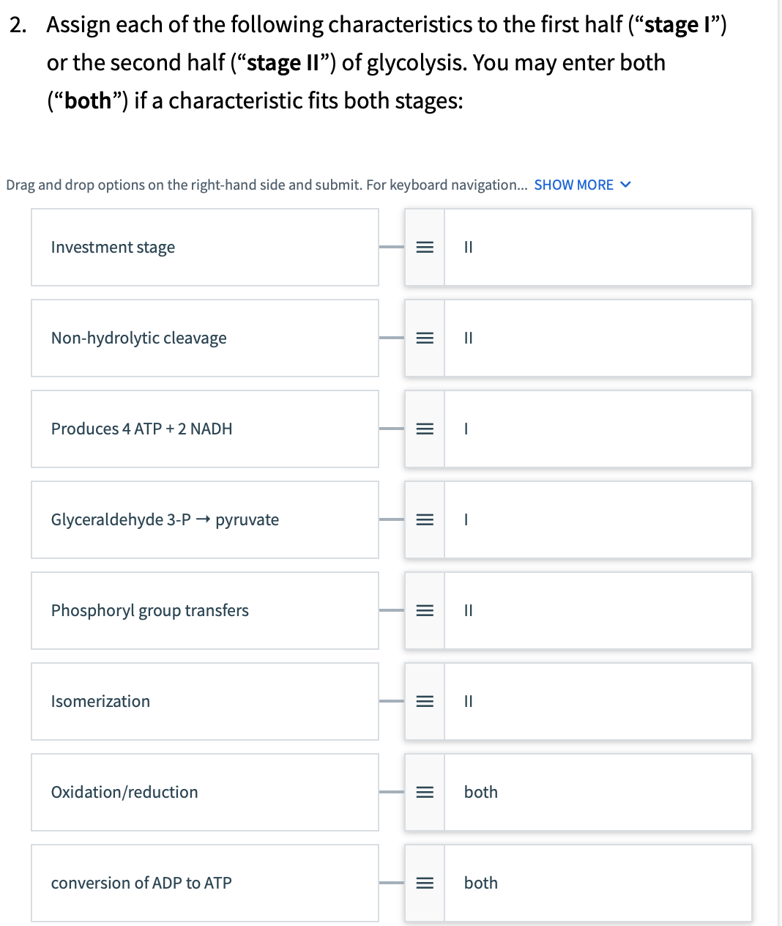
Task: Click the drag handle beside Isomerization answer
Action: (425, 701)
